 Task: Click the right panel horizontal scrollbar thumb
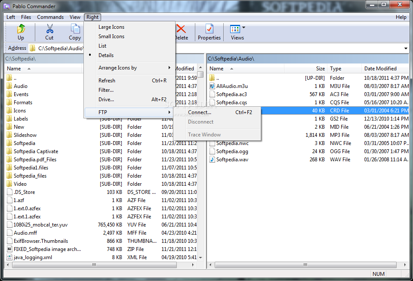pyautogui.click(x=305, y=265)
